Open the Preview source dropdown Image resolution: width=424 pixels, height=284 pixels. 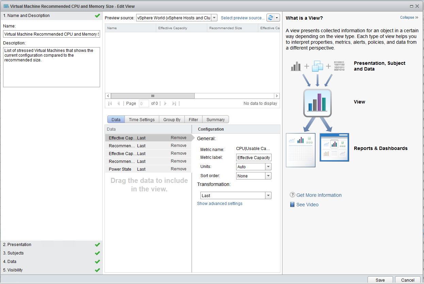click(214, 18)
